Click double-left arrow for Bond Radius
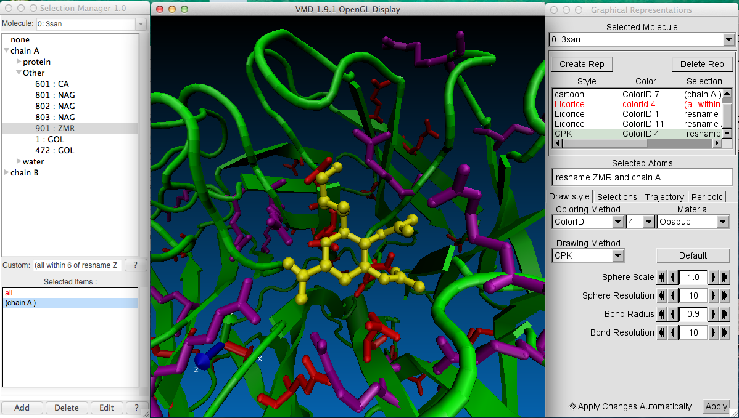Viewport: 739px width, 418px height. click(662, 315)
